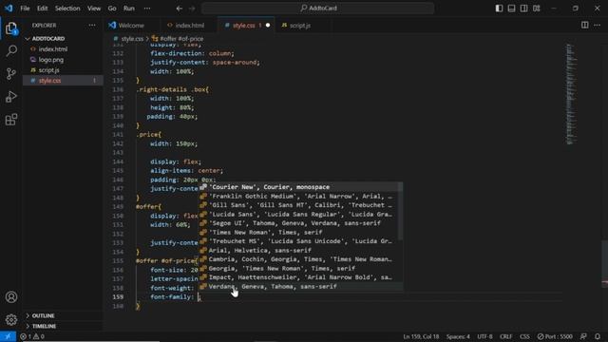608x342 pixels.
Task: Change line ending via CRLF
Action: click(x=506, y=336)
